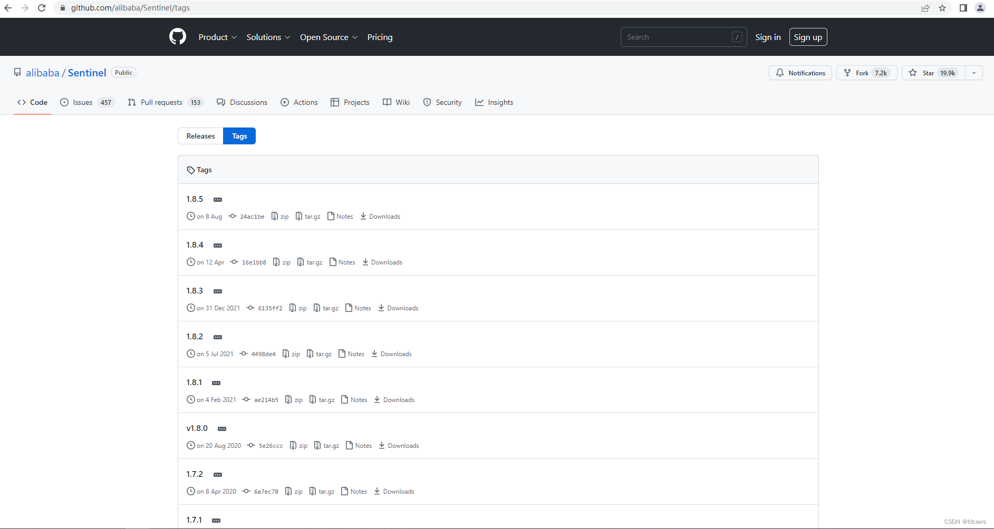Download tar.gz for tag v1.8.0
This screenshot has width=994, height=529.
point(326,446)
